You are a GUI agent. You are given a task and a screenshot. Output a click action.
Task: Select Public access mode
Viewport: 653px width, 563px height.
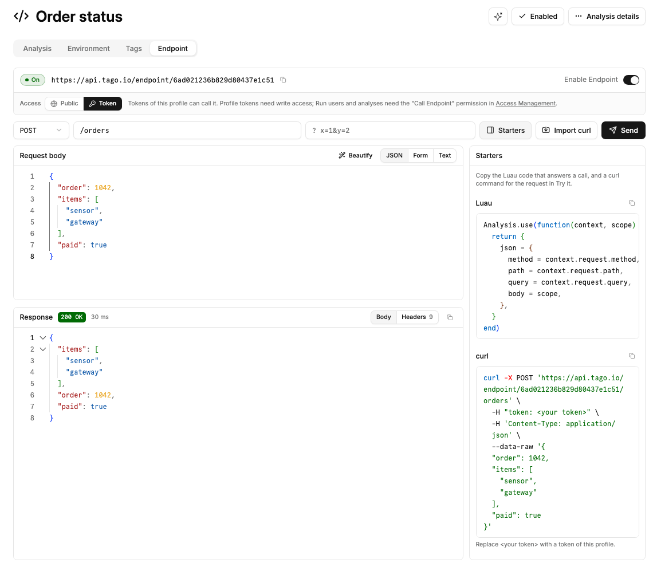tap(65, 104)
